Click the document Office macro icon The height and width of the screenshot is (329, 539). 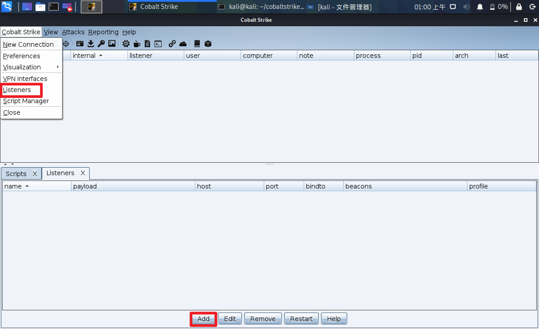[x=147, y=44]
